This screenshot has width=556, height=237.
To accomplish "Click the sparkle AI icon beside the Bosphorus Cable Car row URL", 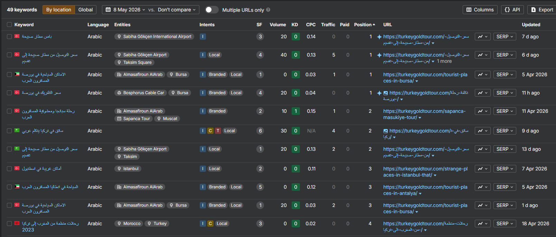I will tap(379, 93).
